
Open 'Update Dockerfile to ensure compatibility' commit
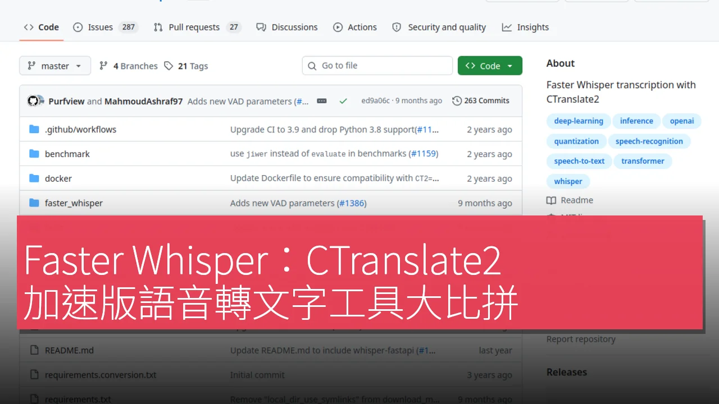pyautogui.click(x=335, y=178)
